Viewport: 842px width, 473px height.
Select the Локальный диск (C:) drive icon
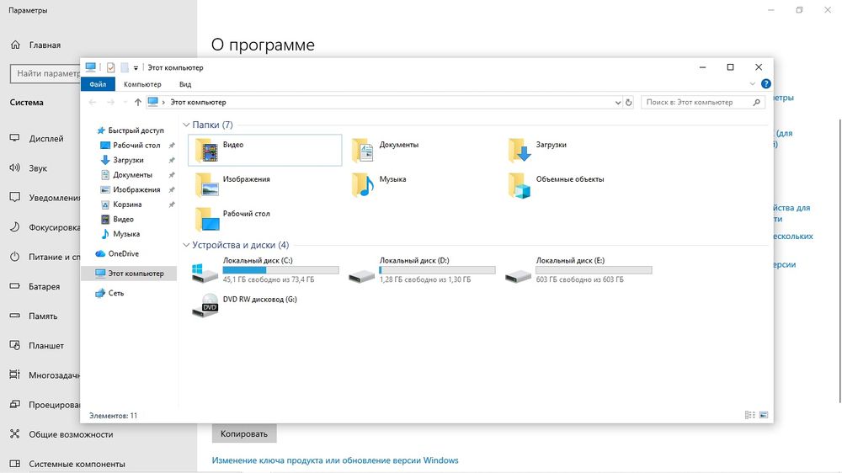pos(205,273)
